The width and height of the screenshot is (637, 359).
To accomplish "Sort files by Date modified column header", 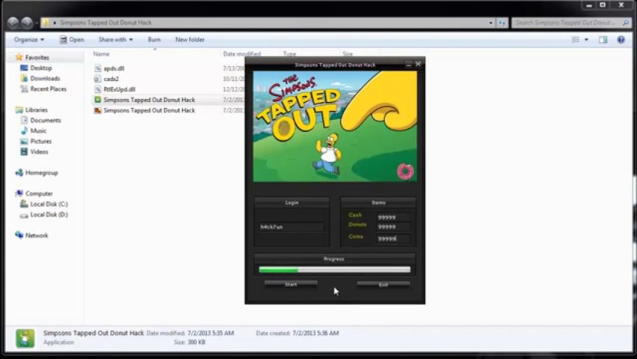I will [242, 54].
